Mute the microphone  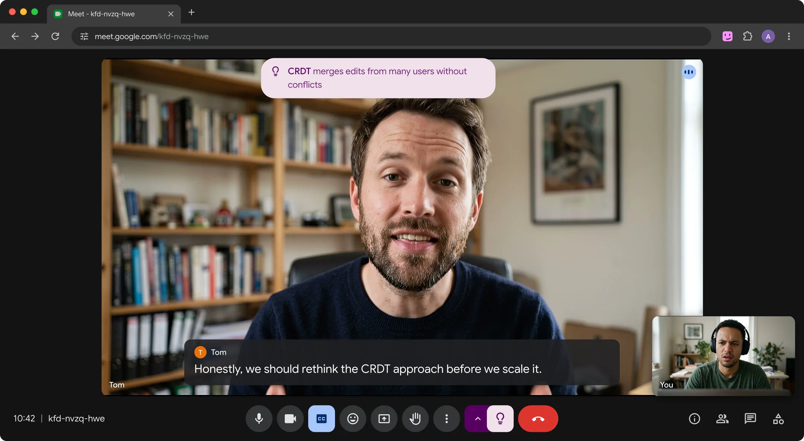[259, 419]
